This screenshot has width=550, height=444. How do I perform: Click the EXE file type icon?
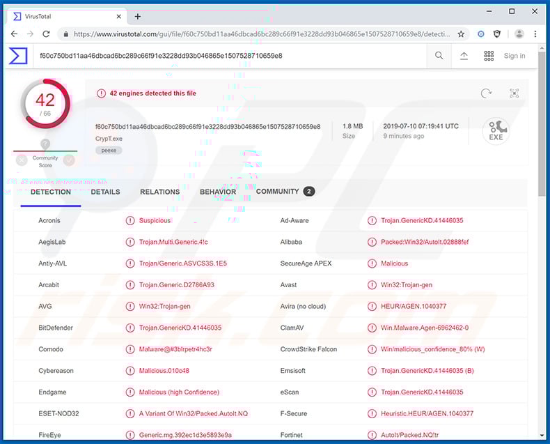[496, 130]
